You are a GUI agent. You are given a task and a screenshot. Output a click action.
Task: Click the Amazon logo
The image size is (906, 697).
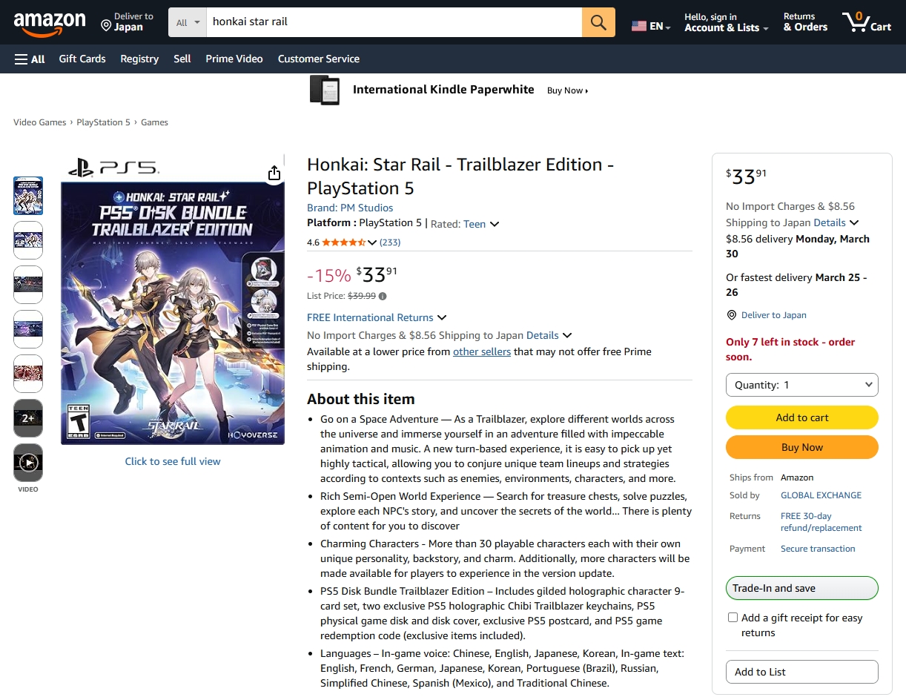(50, 23)
